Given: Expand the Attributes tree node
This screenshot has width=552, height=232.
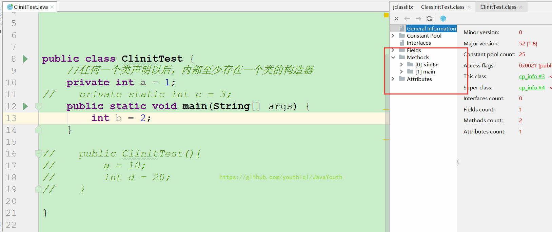Looking at the screenshot, I should 393,79.
